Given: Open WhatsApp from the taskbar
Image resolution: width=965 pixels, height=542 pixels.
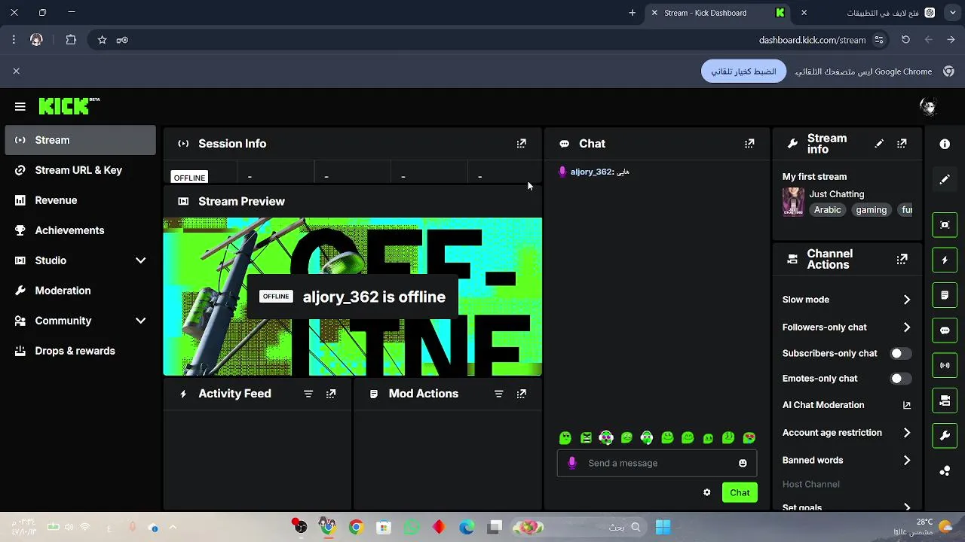Looking at the screenshot, I should click(411, 528).
